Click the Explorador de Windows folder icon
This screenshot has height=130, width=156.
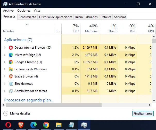click(x=11, y=69)
